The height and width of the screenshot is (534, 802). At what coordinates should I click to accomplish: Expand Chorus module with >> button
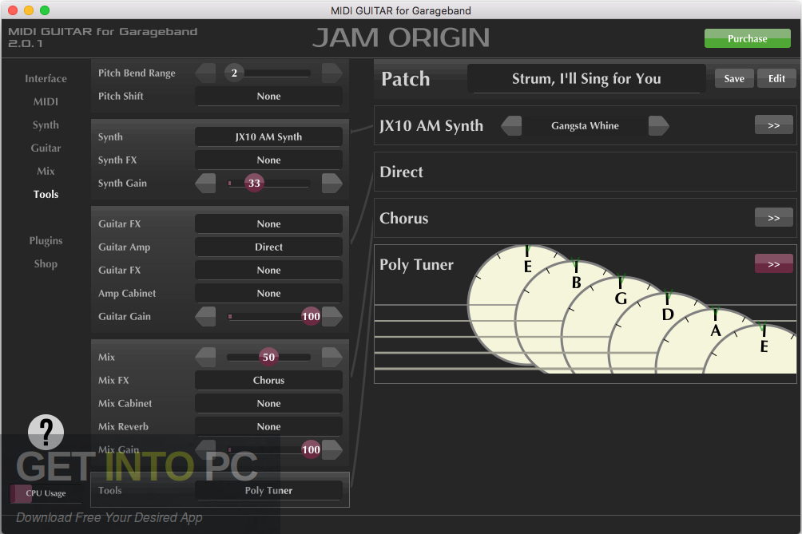[774, 218]
